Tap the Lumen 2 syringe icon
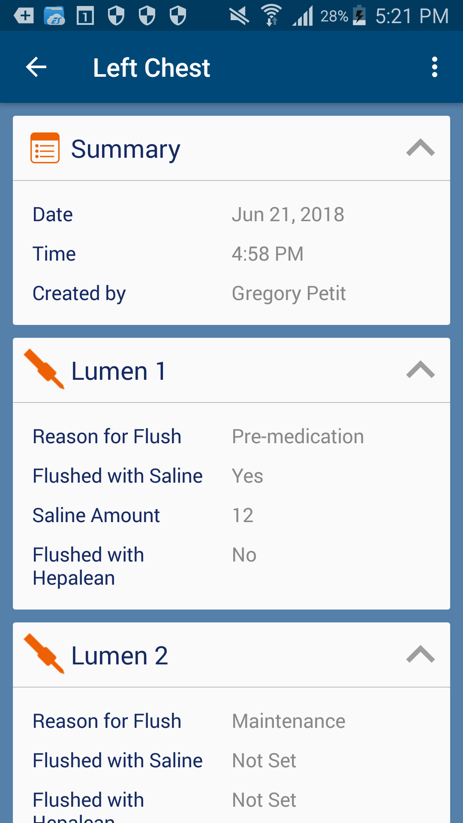The width and height of the screenshot is (463, 823). coord(45,654)
